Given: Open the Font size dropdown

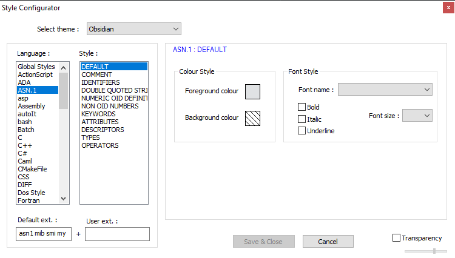Looking at the screenshot, I should tap(417, 116).
